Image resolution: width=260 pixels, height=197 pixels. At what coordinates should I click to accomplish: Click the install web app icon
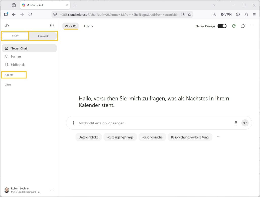point(183,14)
